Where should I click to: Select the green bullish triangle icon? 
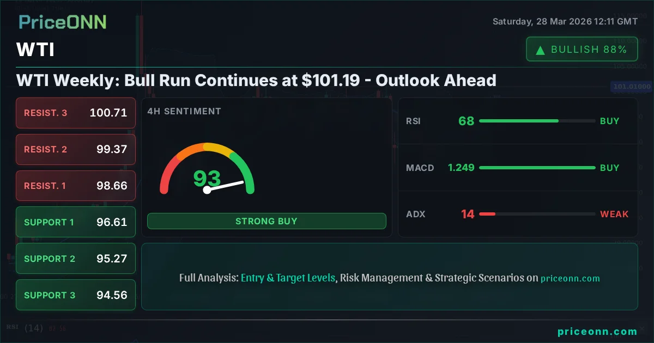pyautogui.click(x=540, y=49)
